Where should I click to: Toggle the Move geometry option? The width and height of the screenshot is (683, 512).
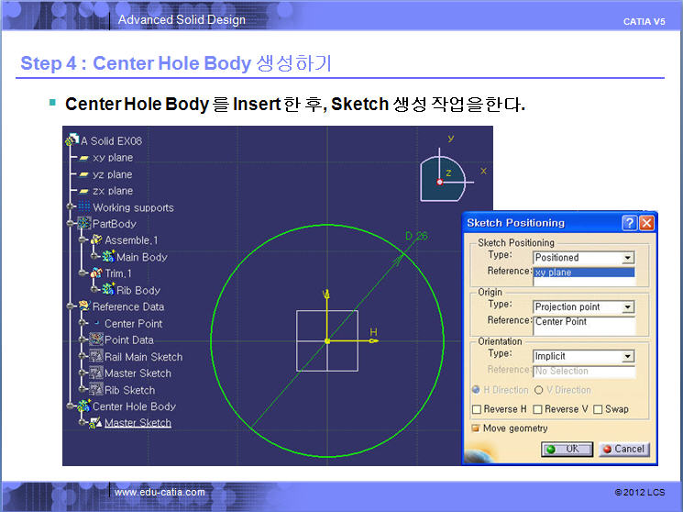click(x=476, y=429)
